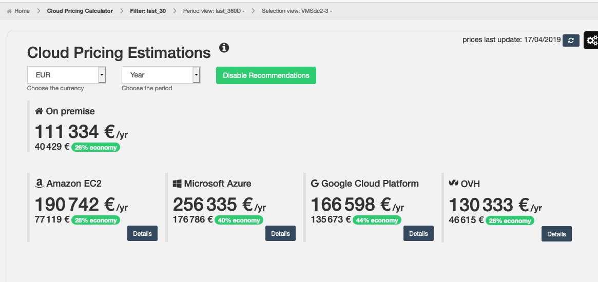Click the OVH logo icon
Screen dimensions: 598x282
[453, 183]
